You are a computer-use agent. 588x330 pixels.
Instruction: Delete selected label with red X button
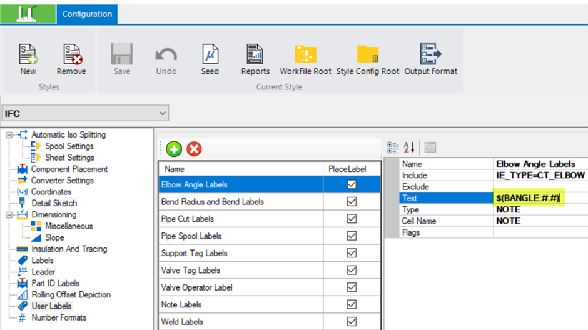pos(194,149)
